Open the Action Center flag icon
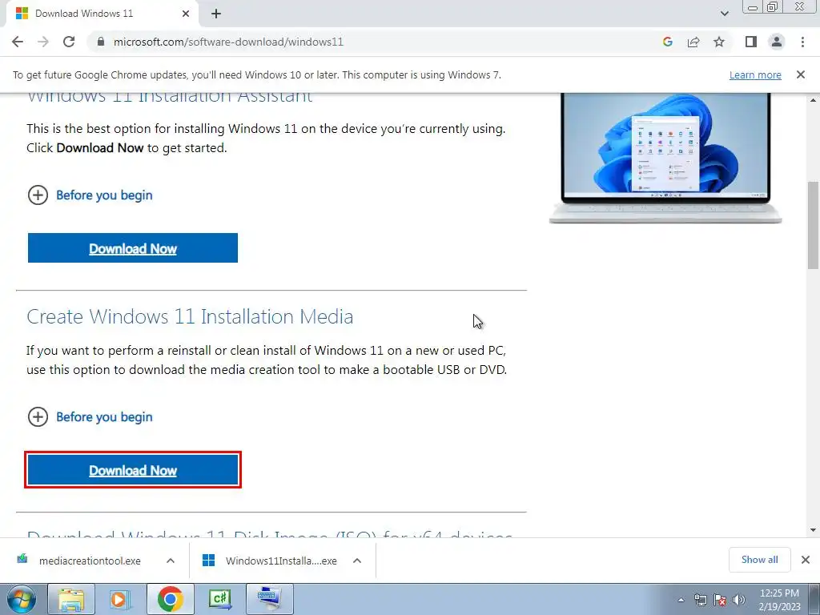Screen dimensions: 820x615 (x=720, y=600)
